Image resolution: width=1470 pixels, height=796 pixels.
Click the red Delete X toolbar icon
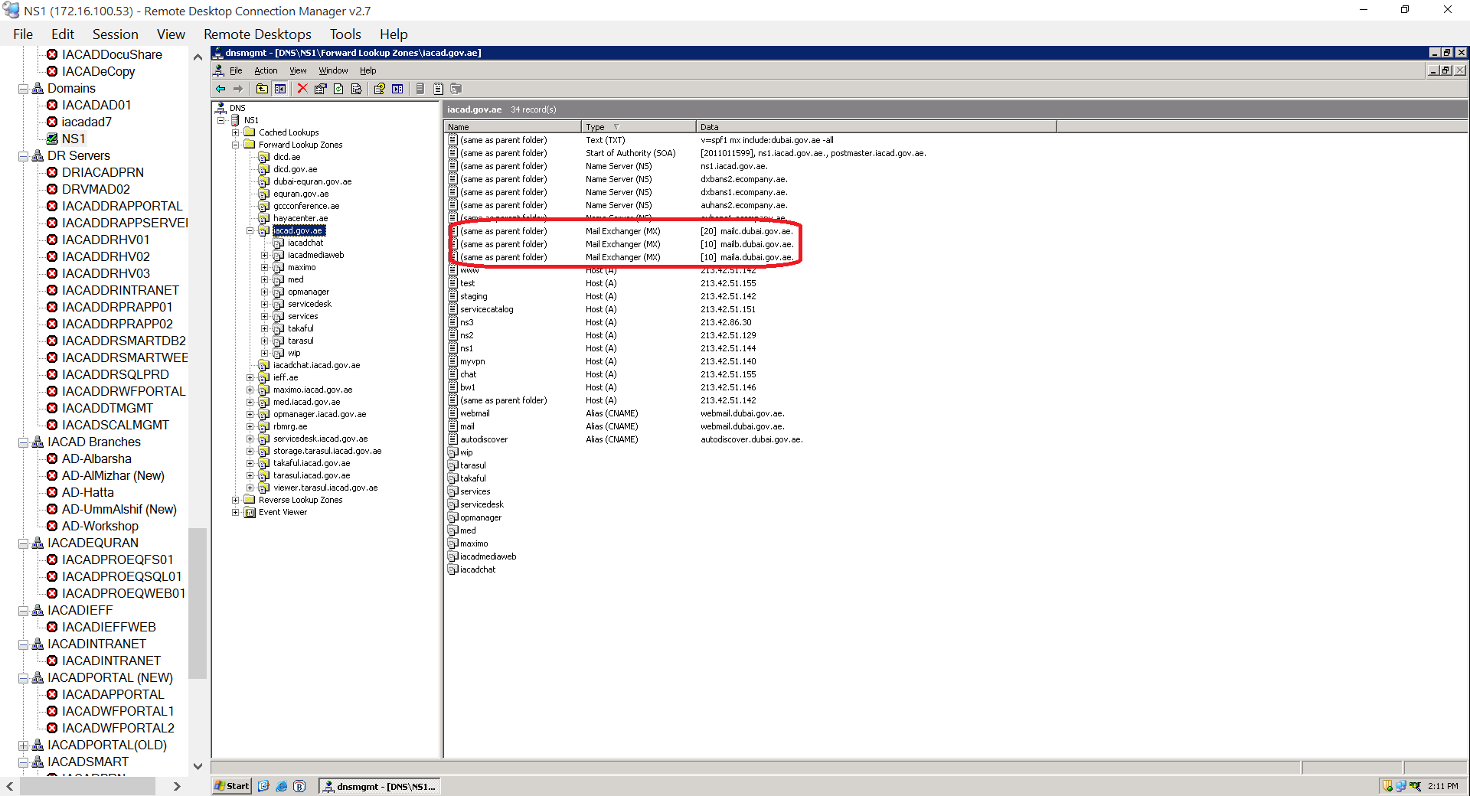[302, 89]
